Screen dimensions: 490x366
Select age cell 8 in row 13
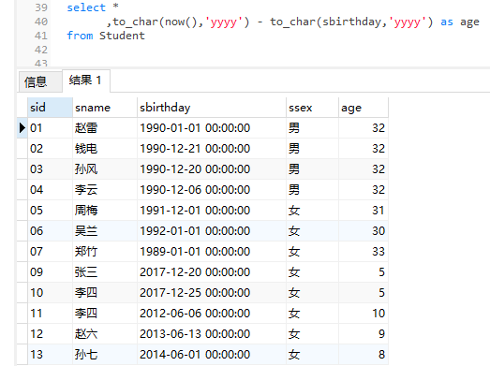click(364, 355)
